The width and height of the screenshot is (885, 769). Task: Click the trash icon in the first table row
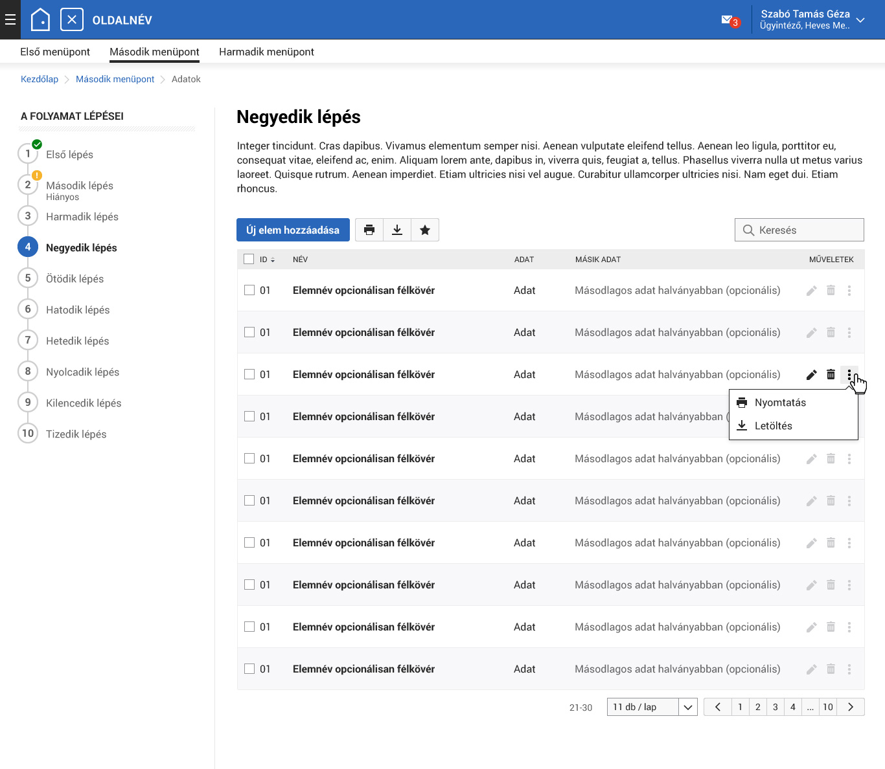[831, 290]
